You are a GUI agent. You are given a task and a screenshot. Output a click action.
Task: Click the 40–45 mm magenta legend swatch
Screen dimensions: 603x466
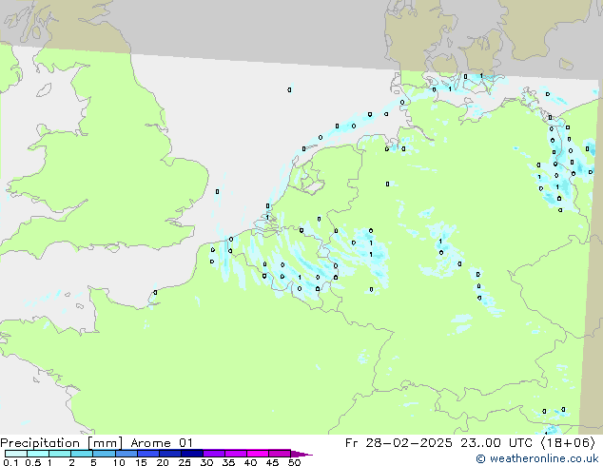pos(258,454)
